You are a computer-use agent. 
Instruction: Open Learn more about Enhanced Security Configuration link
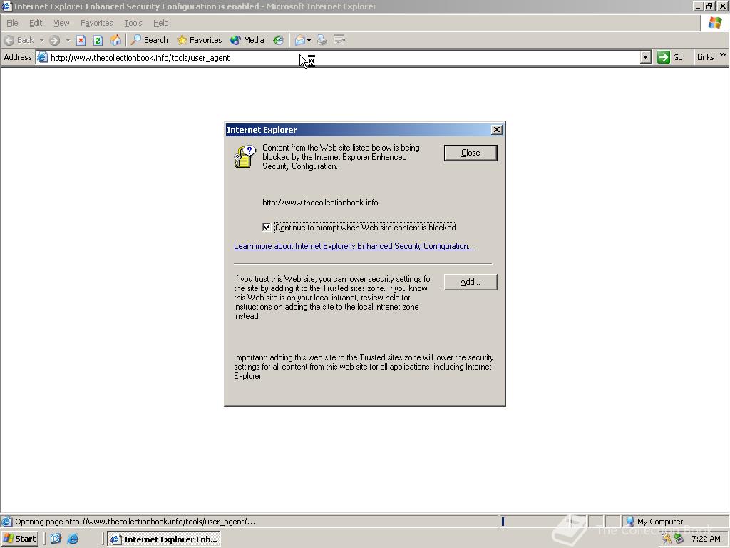coord(354,246)
